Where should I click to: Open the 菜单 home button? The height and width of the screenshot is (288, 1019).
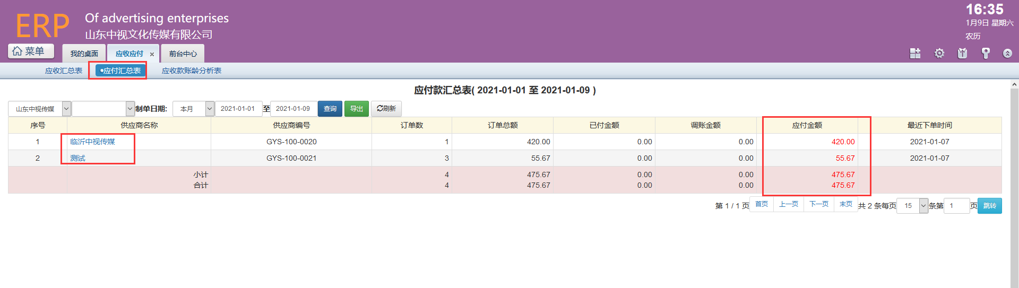coord(31,51)
